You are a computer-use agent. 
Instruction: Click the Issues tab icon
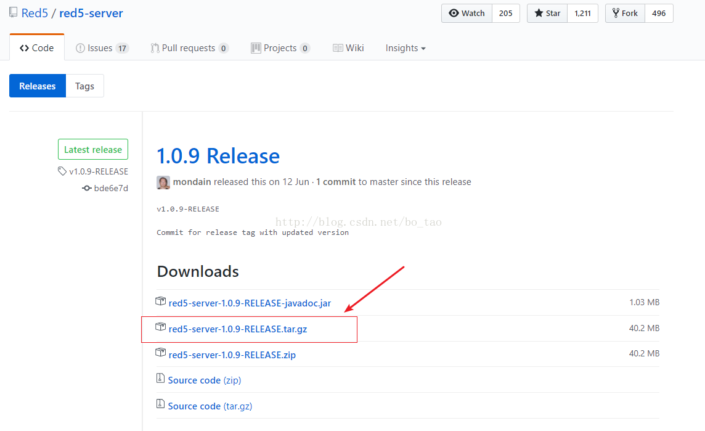(x=80, y=48)
